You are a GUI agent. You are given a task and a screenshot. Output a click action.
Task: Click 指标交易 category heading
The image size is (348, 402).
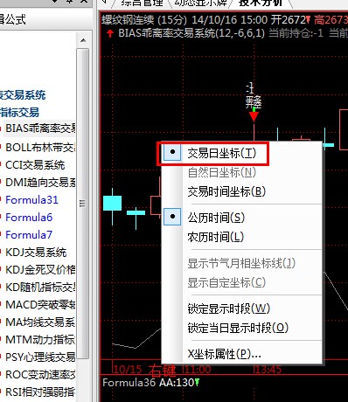[19, 112]
